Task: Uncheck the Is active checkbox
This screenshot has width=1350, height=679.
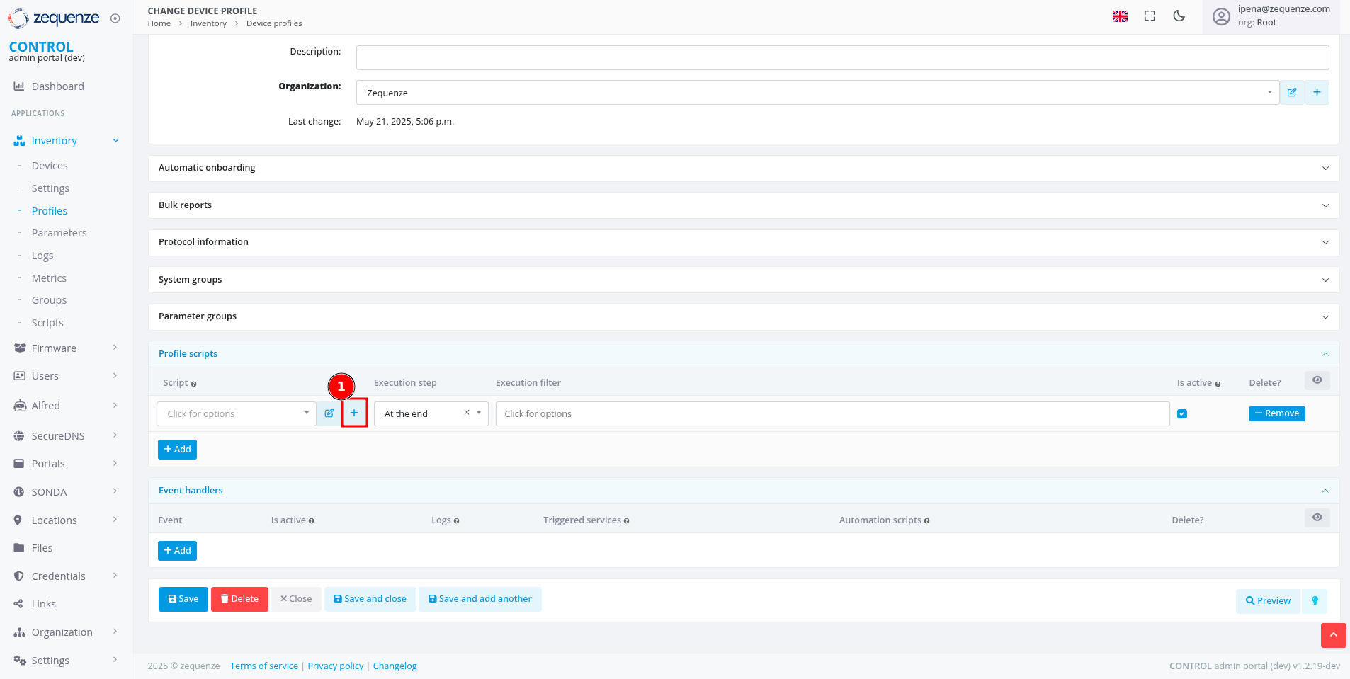Action: point(1182,414)
